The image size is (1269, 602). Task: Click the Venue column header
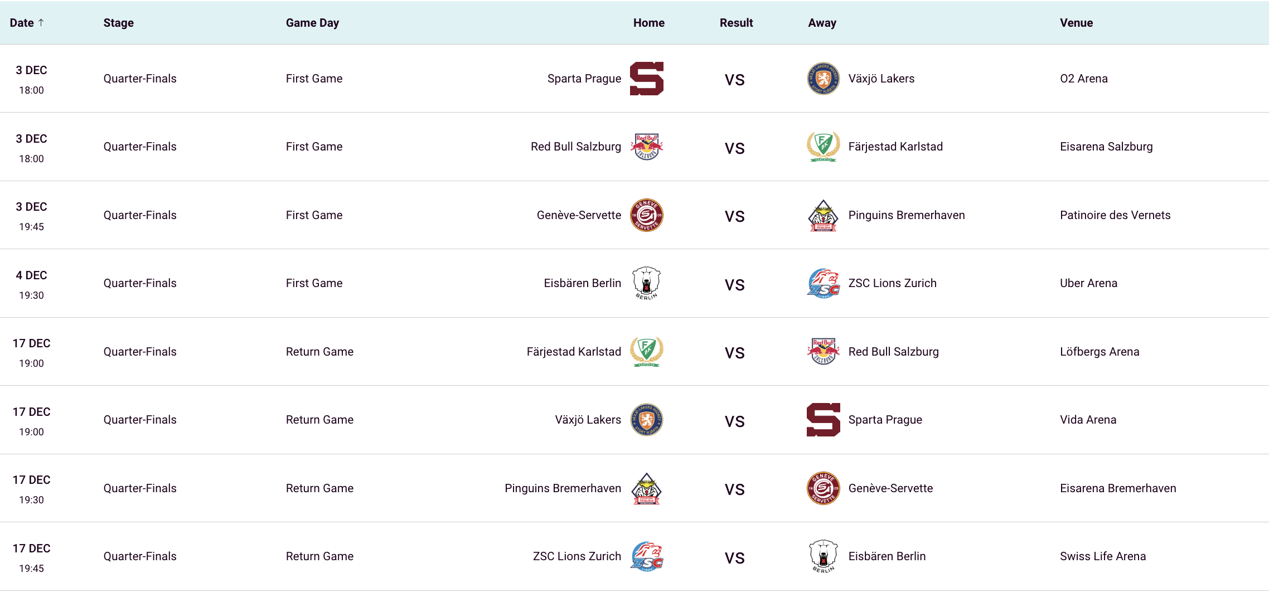1076,23
